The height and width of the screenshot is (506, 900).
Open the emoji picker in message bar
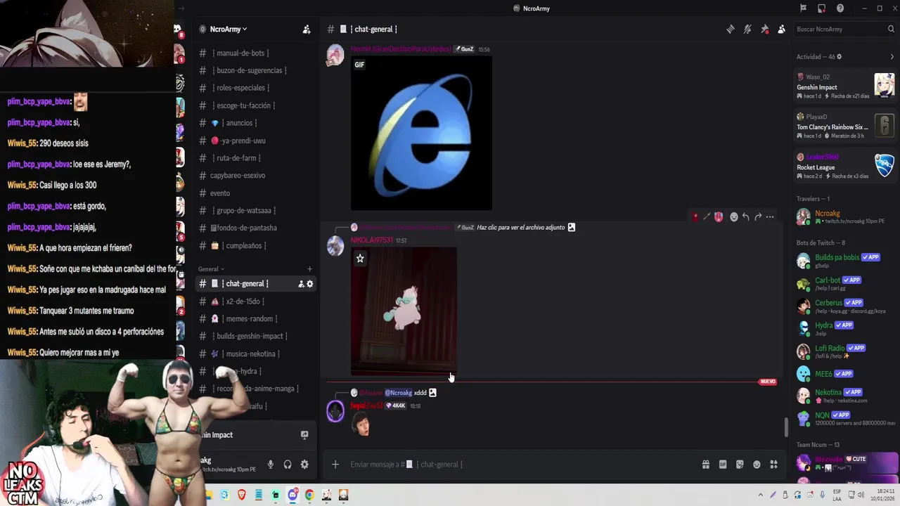click(757, 465)
